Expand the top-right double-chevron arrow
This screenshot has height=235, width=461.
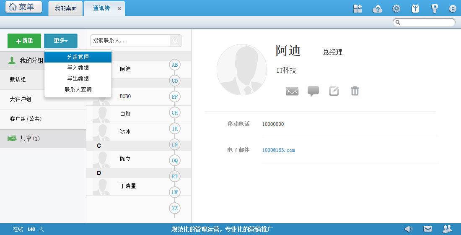tap(453, 9)
